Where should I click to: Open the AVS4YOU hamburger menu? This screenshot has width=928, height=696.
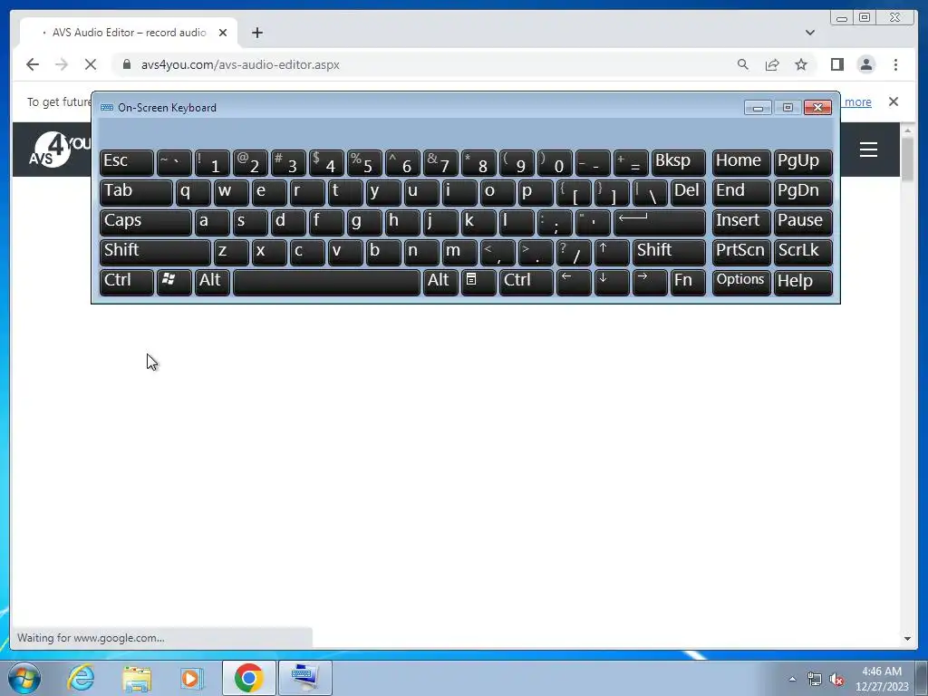click(868, 150)
